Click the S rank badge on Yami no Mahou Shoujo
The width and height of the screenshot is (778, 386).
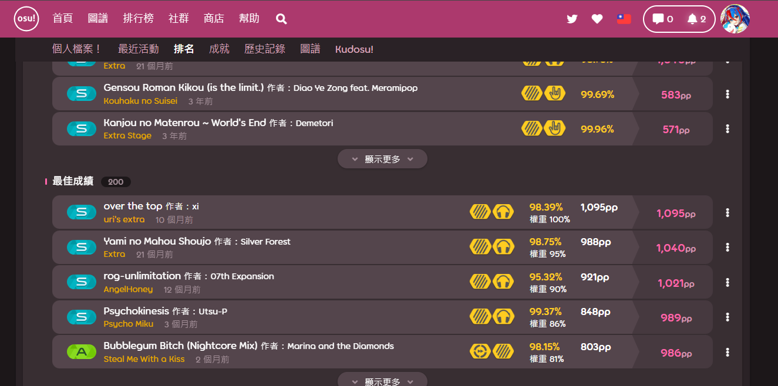click(82, 248)
